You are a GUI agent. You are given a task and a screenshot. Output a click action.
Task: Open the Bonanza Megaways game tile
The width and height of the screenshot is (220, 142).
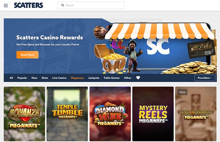point(24,114)
